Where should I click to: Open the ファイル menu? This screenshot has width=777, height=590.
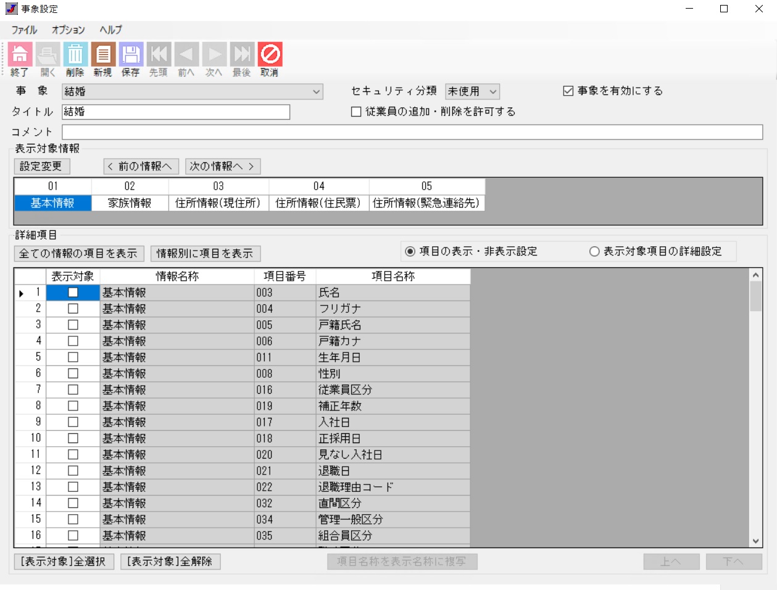pos(24,30)
